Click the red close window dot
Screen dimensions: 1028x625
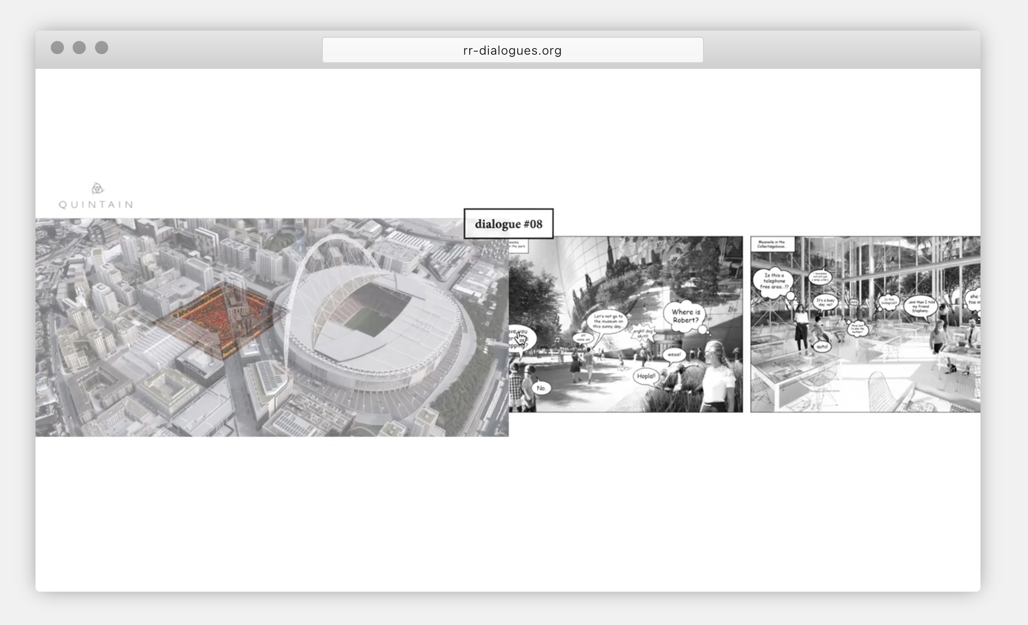pos(57,48)
